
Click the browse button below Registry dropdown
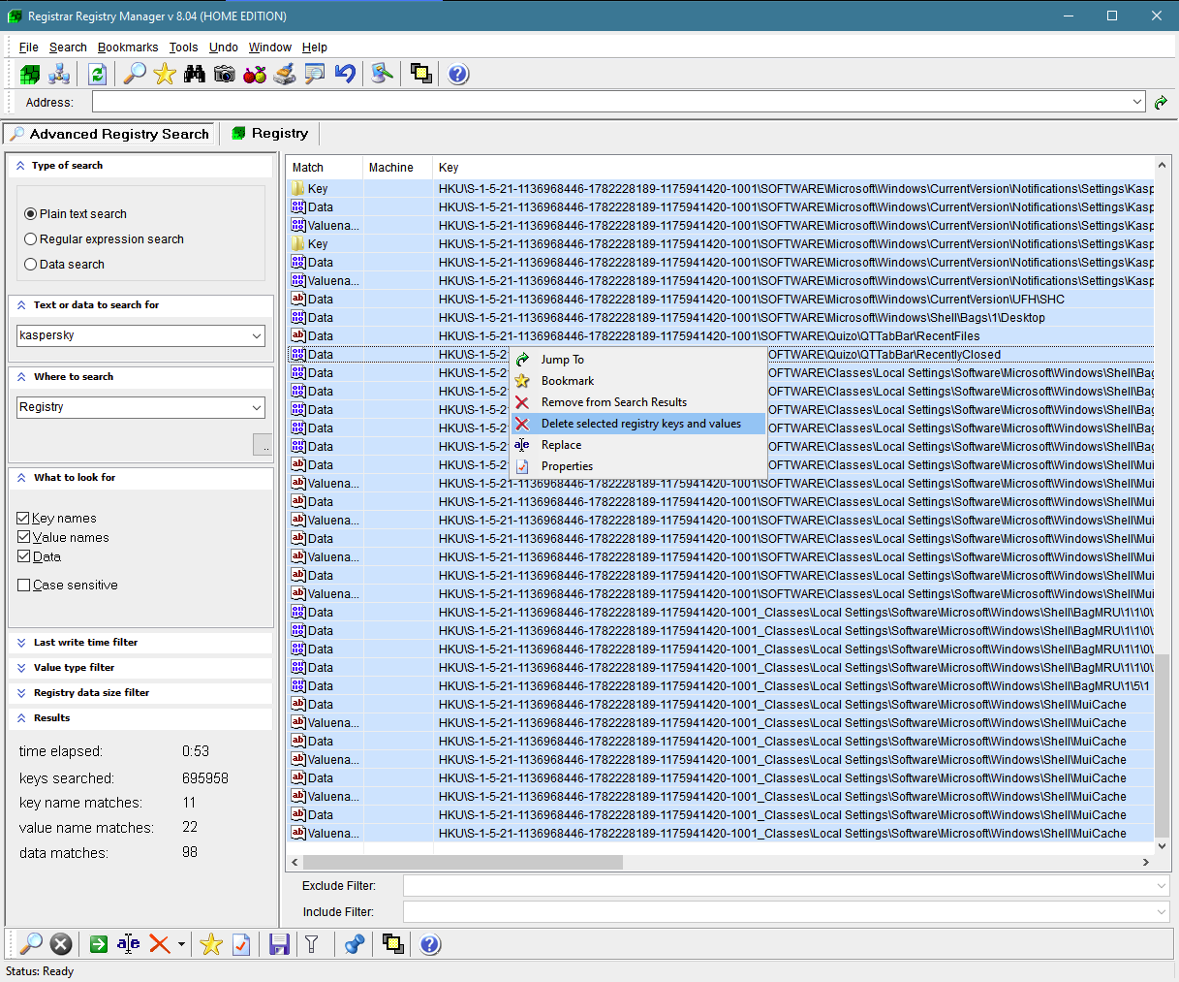[263, 445]
